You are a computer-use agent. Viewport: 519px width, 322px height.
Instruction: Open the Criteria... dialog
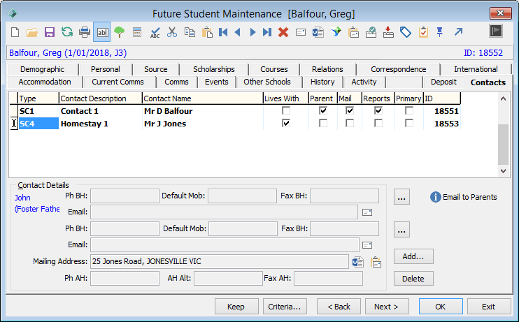[285, 307]
